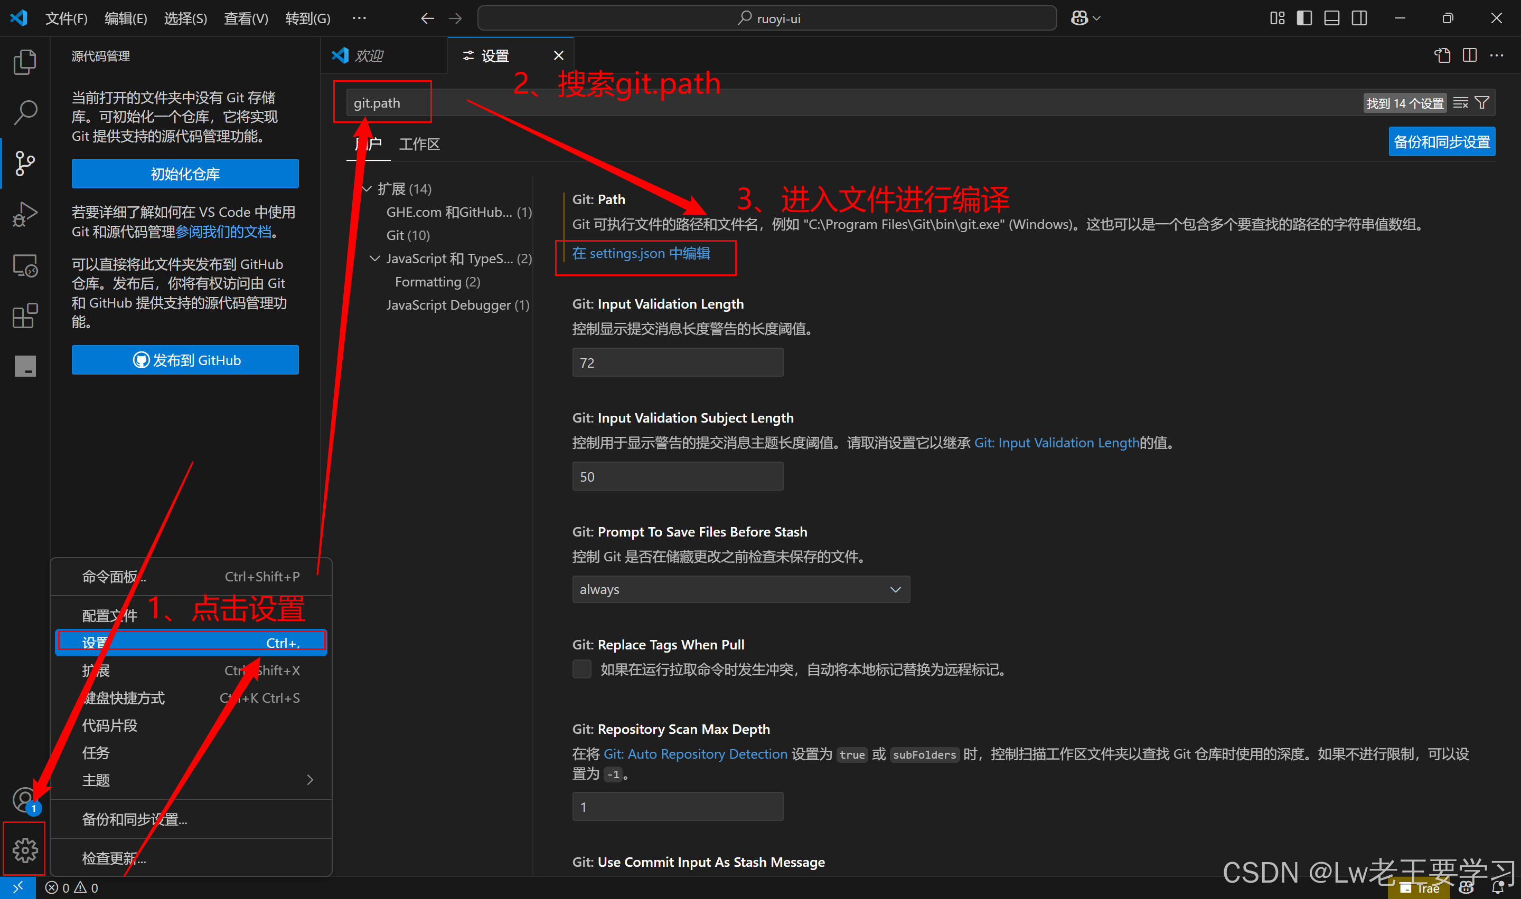
Task: Click 在 settings.json 中编辑 link
Action: 641,253
